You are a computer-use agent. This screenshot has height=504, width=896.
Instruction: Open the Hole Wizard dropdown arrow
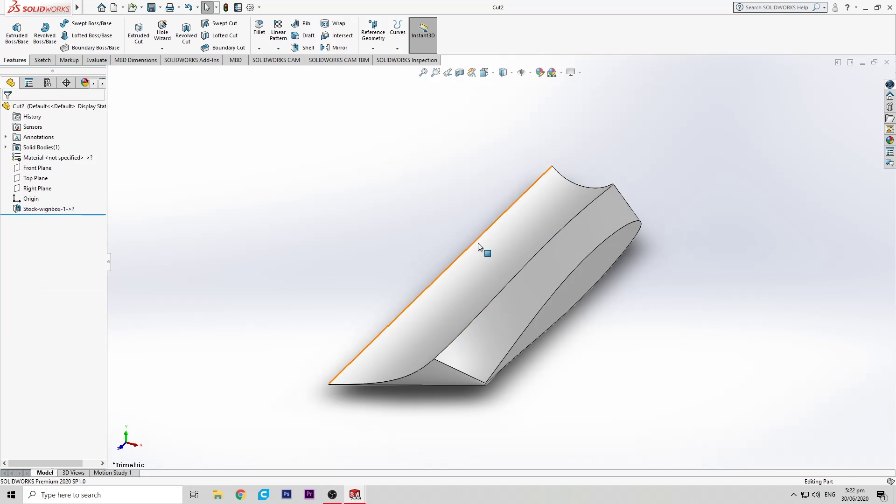162,49
